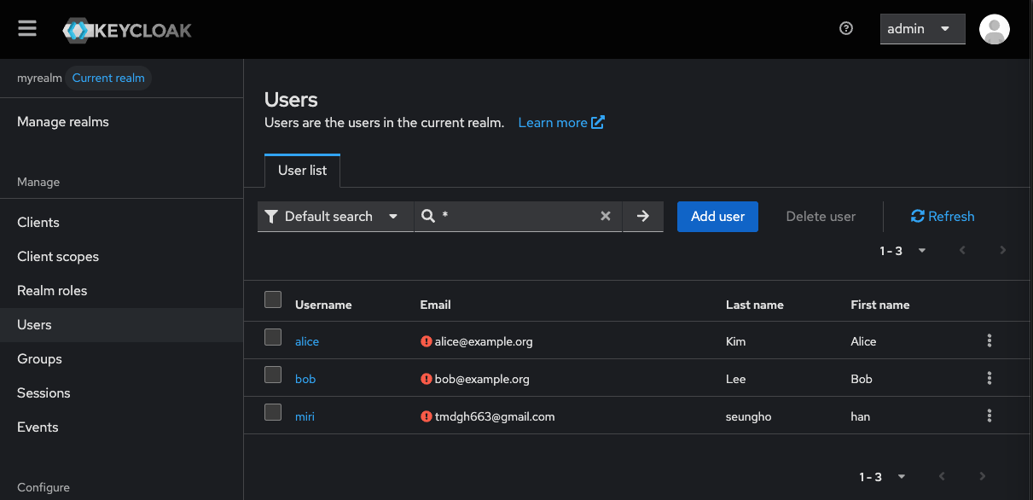Switch to the User list tab
The width and height of the screenshot is (1033, 500).
[303, 171]
